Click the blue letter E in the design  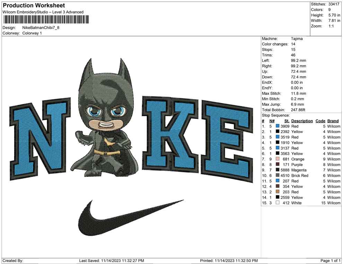(227, 141)
